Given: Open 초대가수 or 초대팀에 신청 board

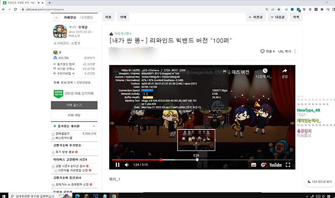Looking at the screenshot, I should (x=72, y=185).
